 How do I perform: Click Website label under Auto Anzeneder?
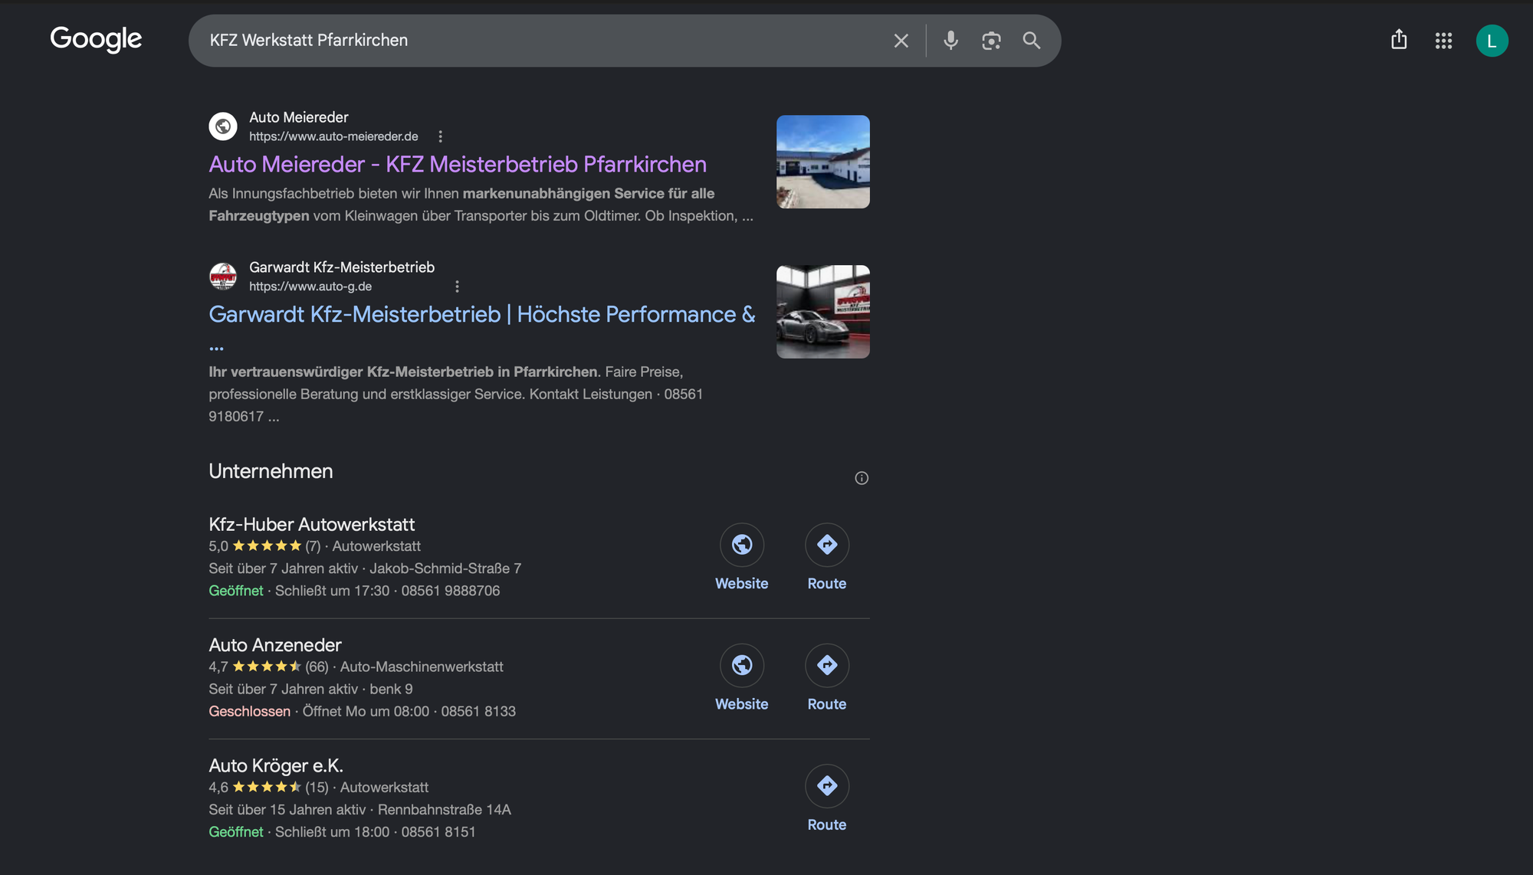pyautogui.click(x=741, y=704)
